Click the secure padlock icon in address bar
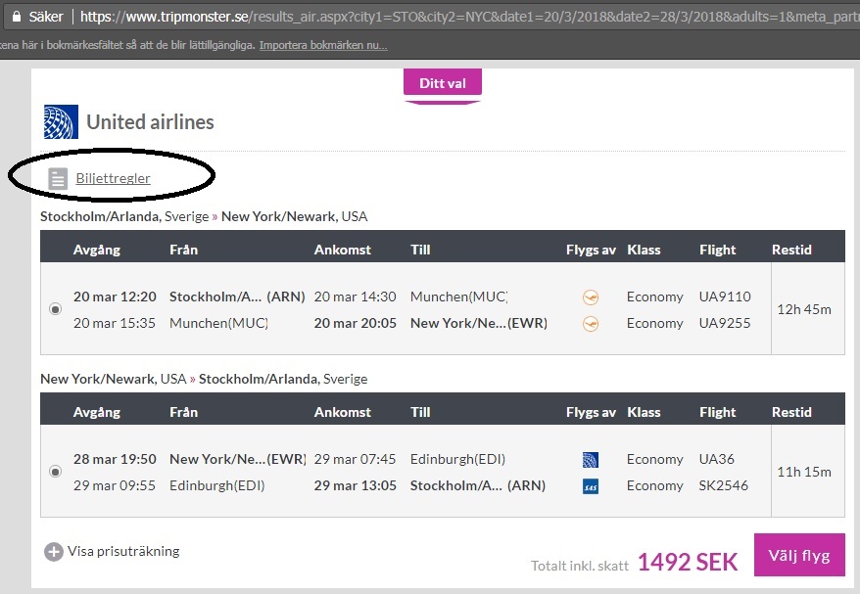Image resolution: width=860 pixels, height=594 pixels. (x=16, y=16)
